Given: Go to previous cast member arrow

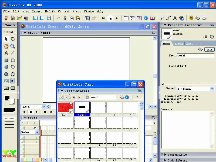Looking at the screenshot, I should coord(74,97).
